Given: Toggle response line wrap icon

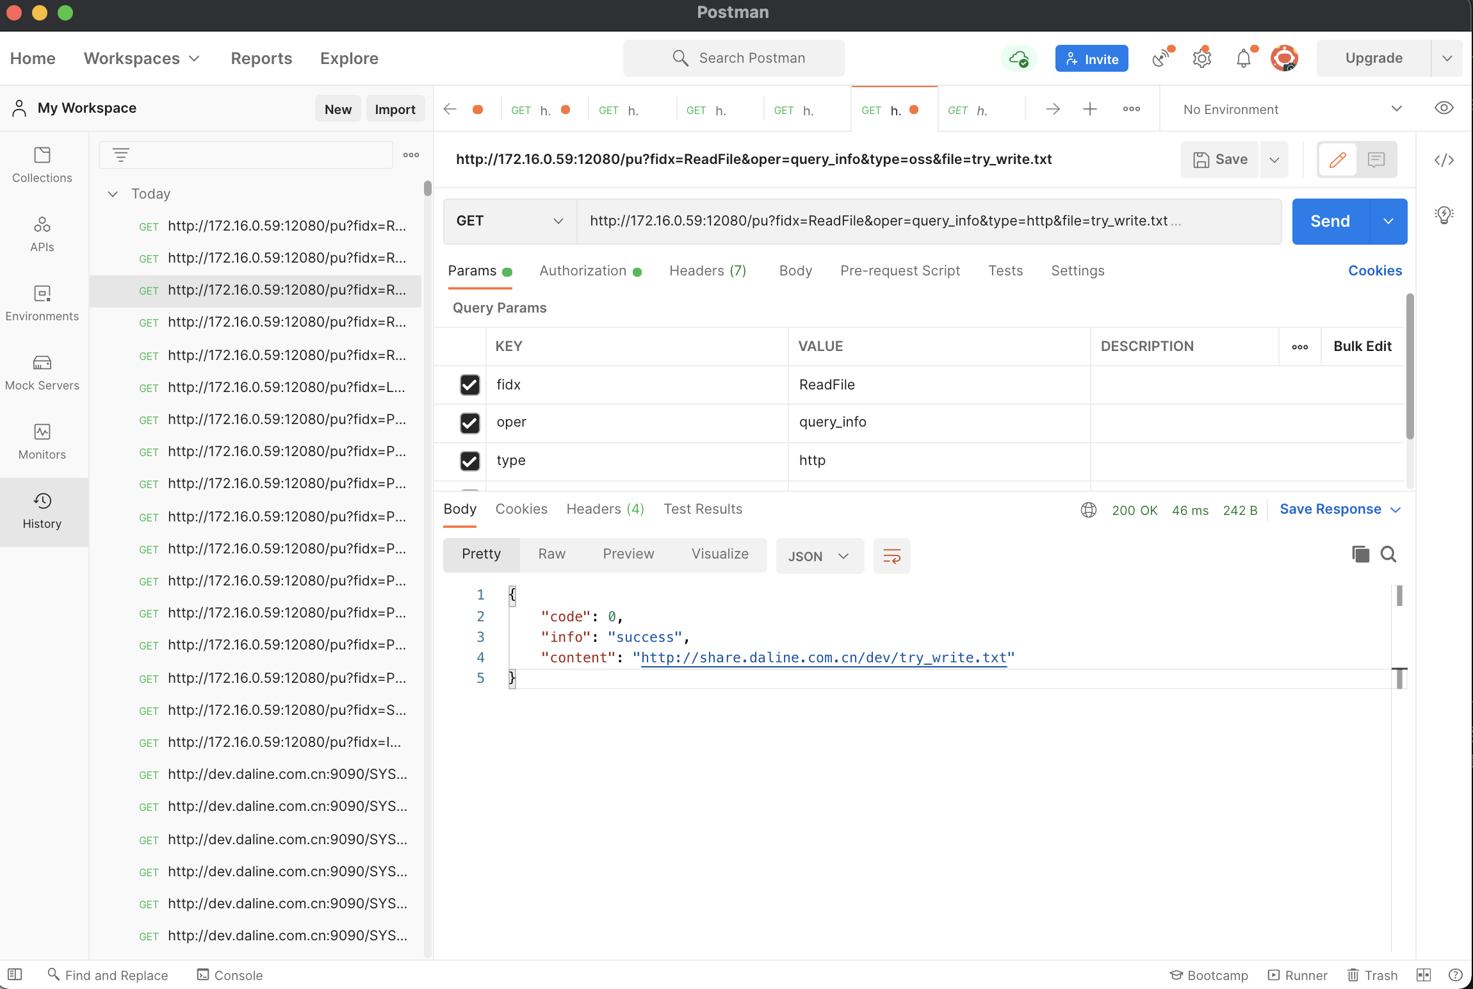Looking at the screenshot, I should (891, 556).
